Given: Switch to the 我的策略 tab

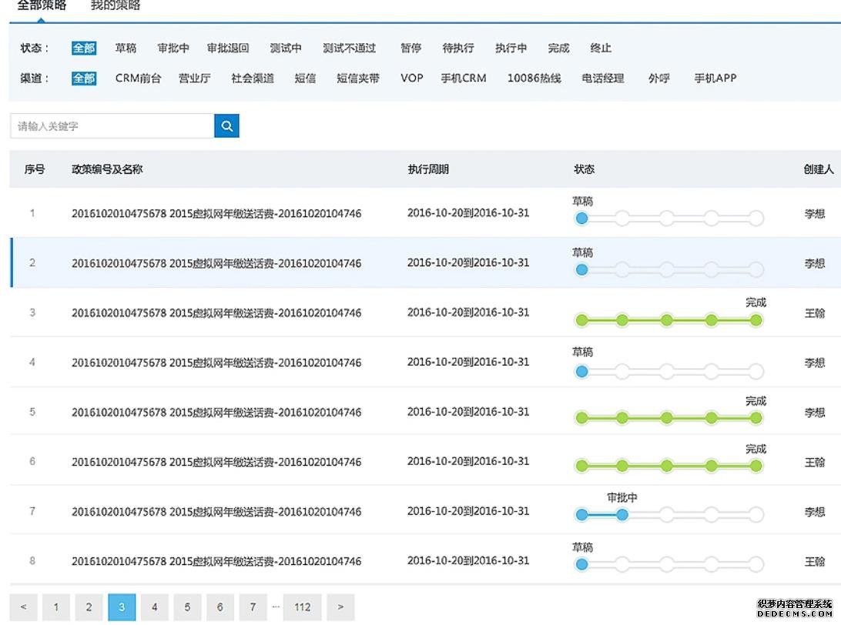Looking at the screenshot, I should [116, 5].
